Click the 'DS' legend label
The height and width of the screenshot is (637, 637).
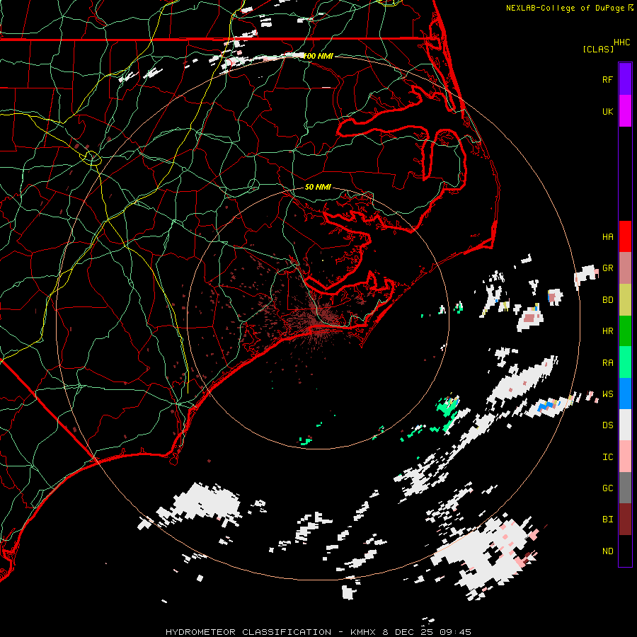[607, 425]
